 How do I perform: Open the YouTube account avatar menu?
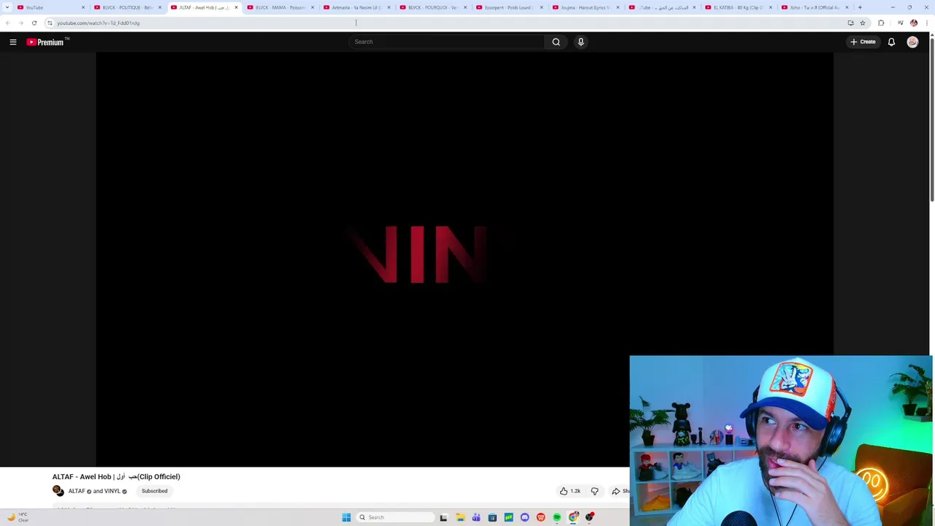click(x=912, y=42)
